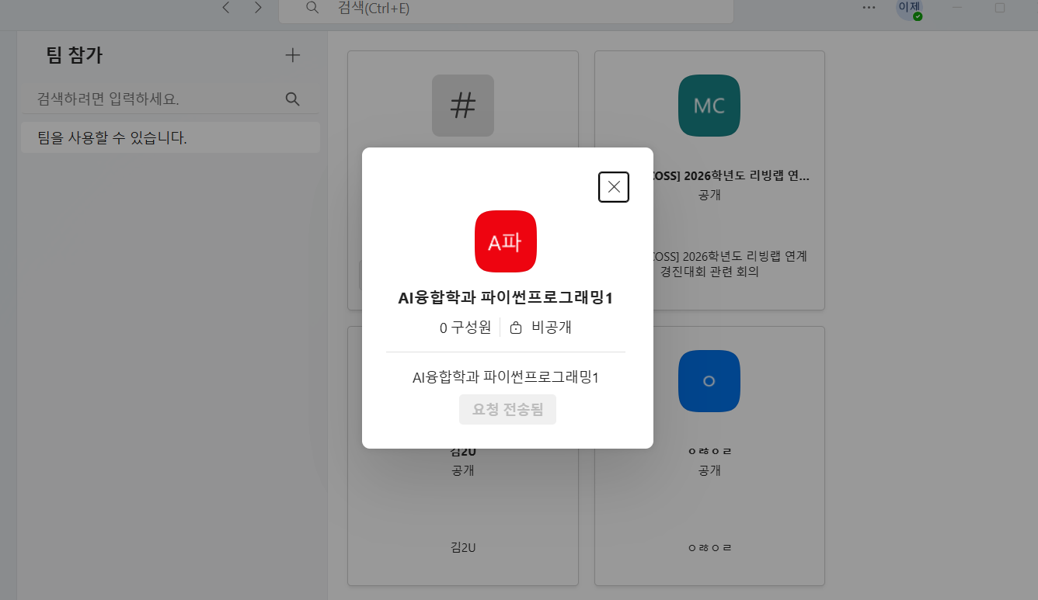Click the top search bar magnifier icon
Screen dimensions: 1038x600
tap(312, 8)
